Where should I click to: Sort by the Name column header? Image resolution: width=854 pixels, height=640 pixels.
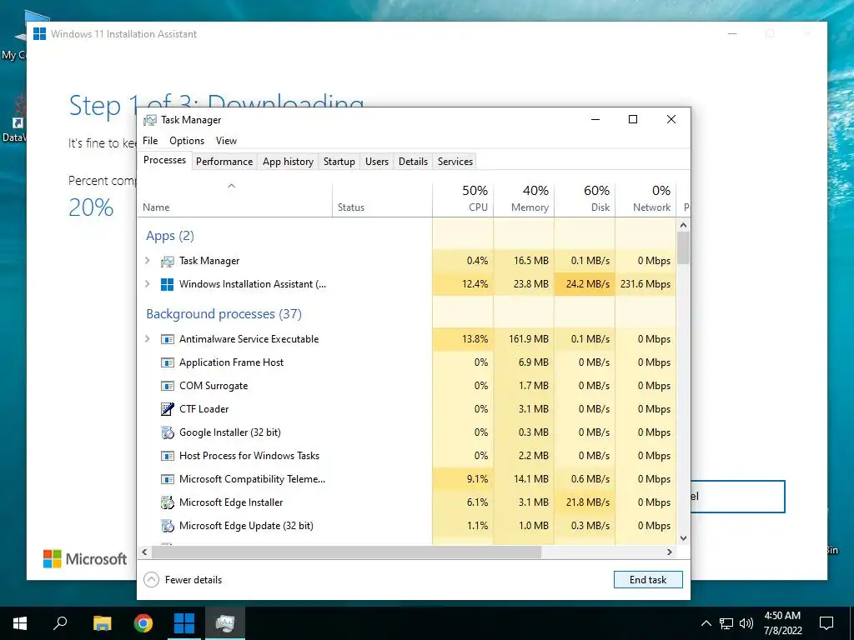click(234, 199)
